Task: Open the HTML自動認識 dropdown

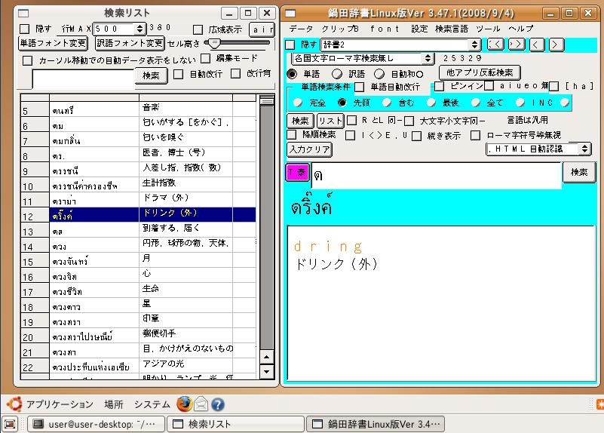Action: point(538,149)
